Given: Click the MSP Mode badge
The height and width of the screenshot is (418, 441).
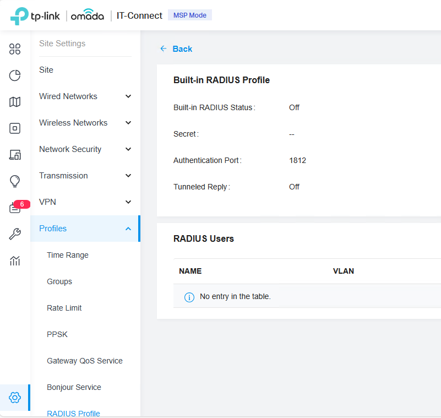Looking at the screenshot, I should [190, 15].
